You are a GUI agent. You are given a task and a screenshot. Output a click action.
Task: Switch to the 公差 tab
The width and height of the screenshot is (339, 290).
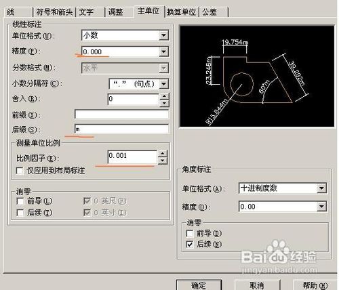(214, 12)
